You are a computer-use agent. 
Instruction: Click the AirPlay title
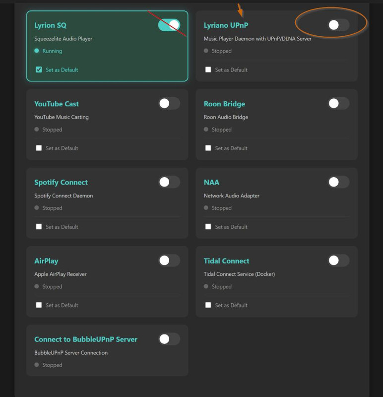pyautogui.click(x=46, y=261)
